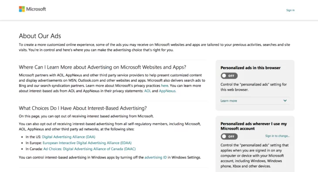Open the Sign in to change link
This screenshot has width=318, height=172.
click(277, 136)
